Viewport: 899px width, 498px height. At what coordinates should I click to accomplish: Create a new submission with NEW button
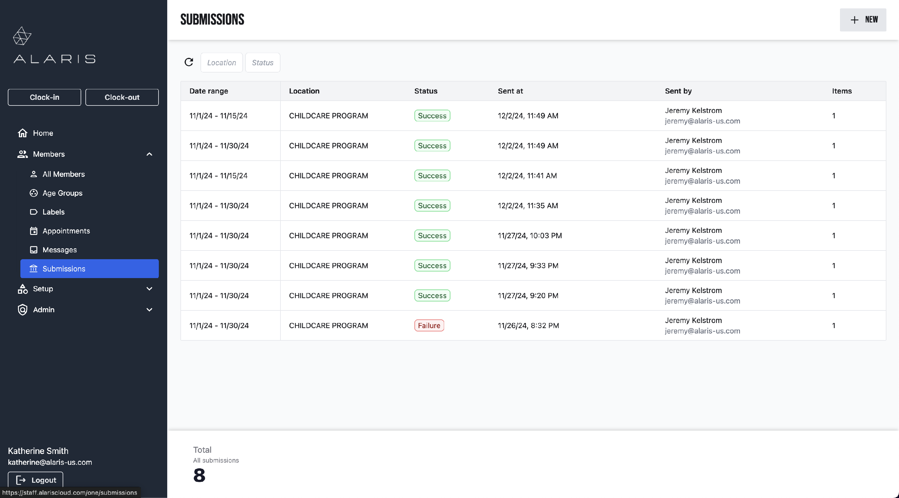(x=862, y=19)
